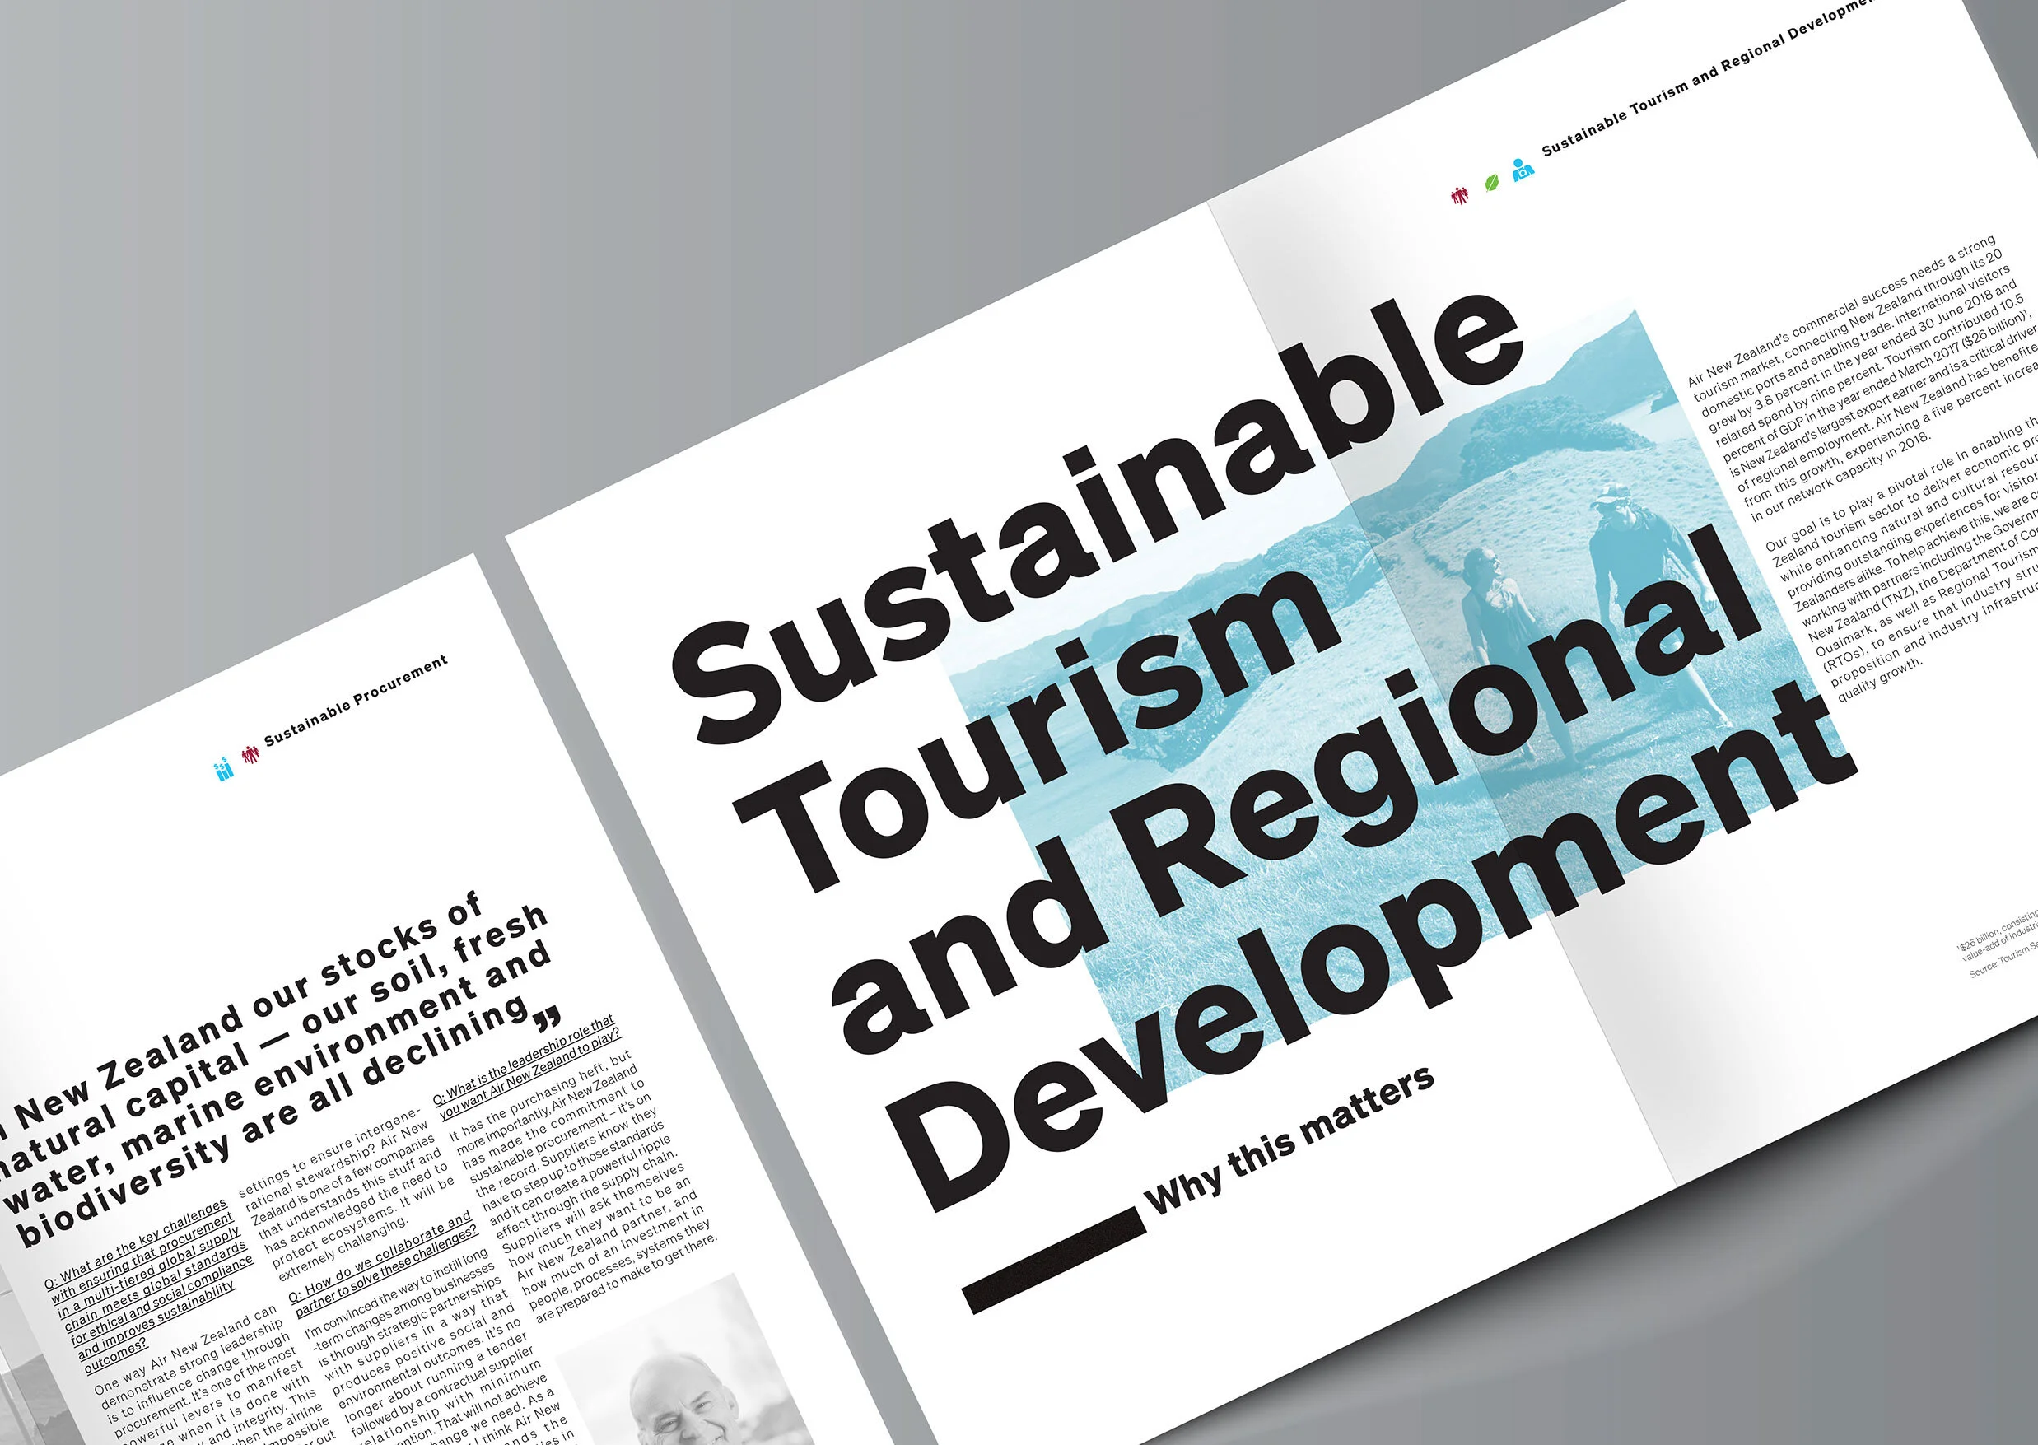Click the blue person icon next to the leaf

click(1523, 169)
